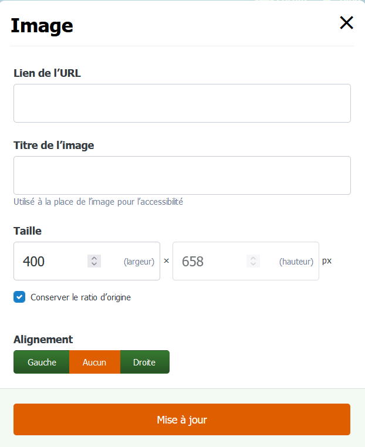Viewport: 365px width, 447px height.
Task: Focus the Titre de l'image text box
Action: click(x=182, y=175)
